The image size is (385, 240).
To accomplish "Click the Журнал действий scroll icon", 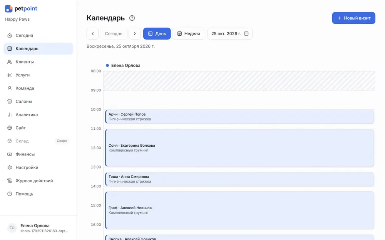I will click(x=10, y=181).
